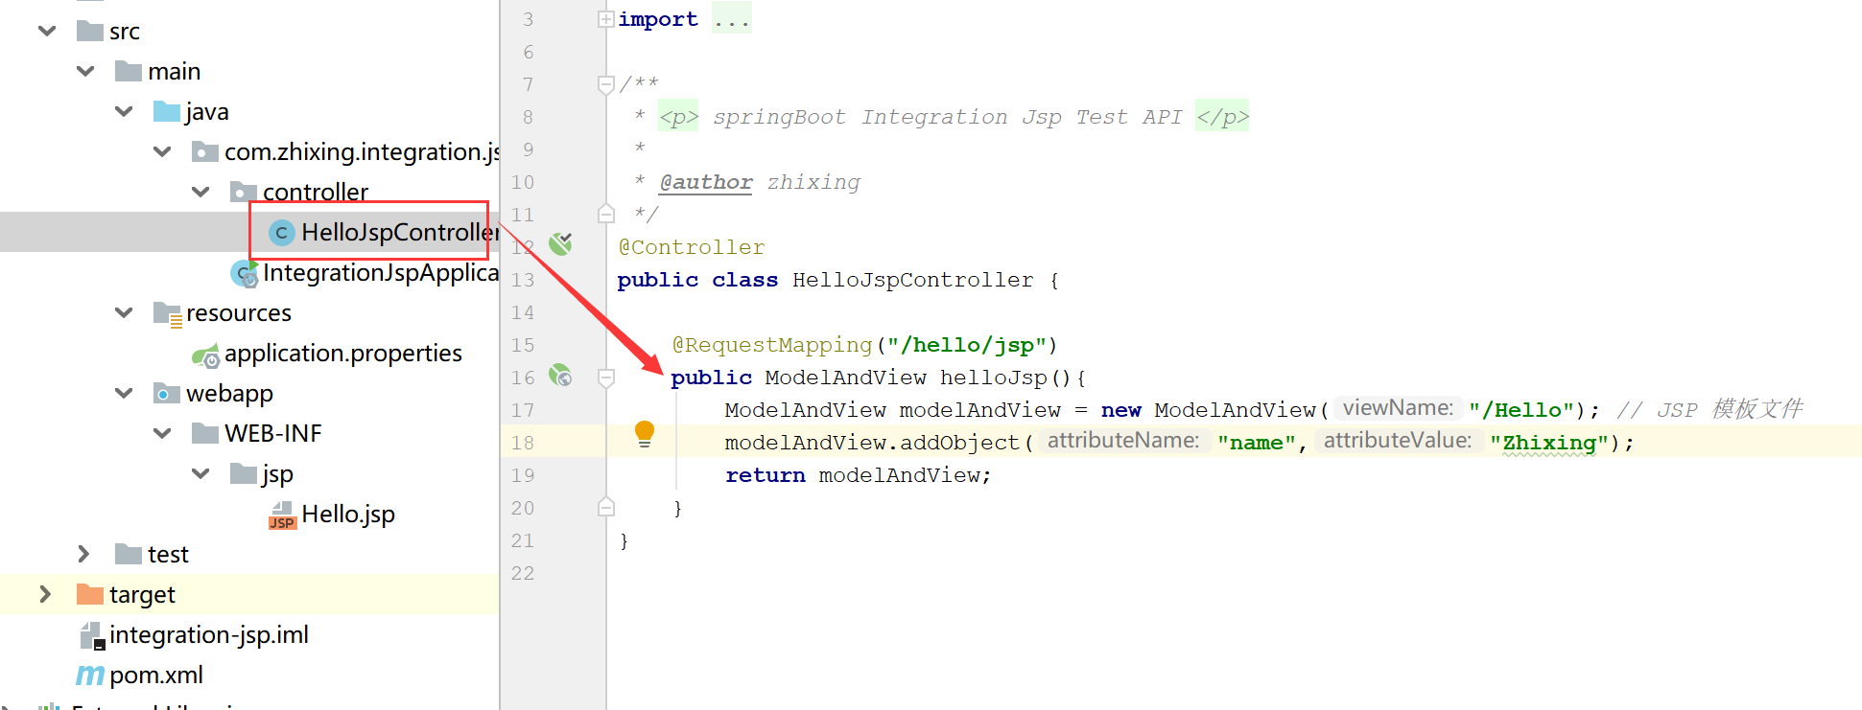
Task: Expand the folded import block
Action: pos(606,19)
